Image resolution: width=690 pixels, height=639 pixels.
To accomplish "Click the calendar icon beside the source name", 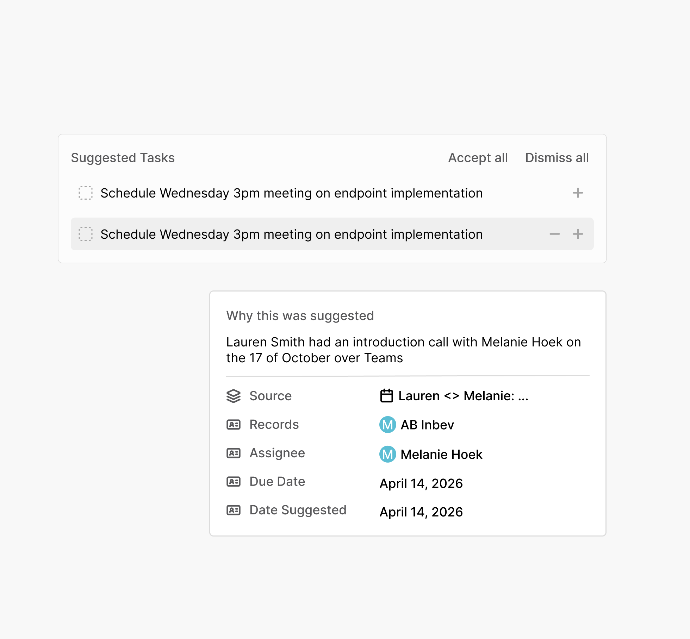I will [x=386, y=395].
